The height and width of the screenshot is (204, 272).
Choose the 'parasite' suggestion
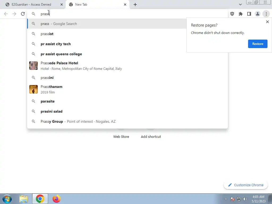pyautogui.click(x=127, y=101)
